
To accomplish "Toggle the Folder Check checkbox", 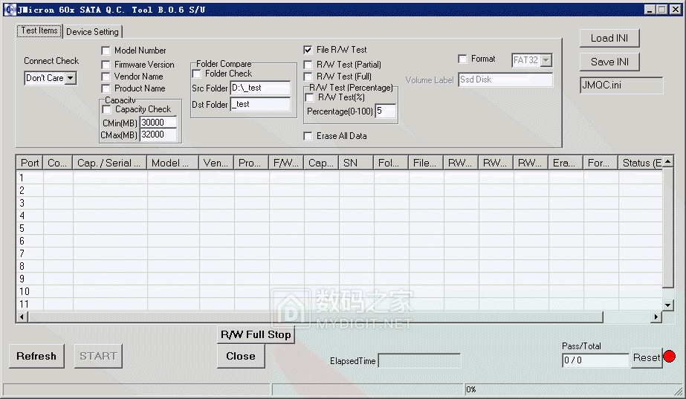I will (x=196, y=74).
